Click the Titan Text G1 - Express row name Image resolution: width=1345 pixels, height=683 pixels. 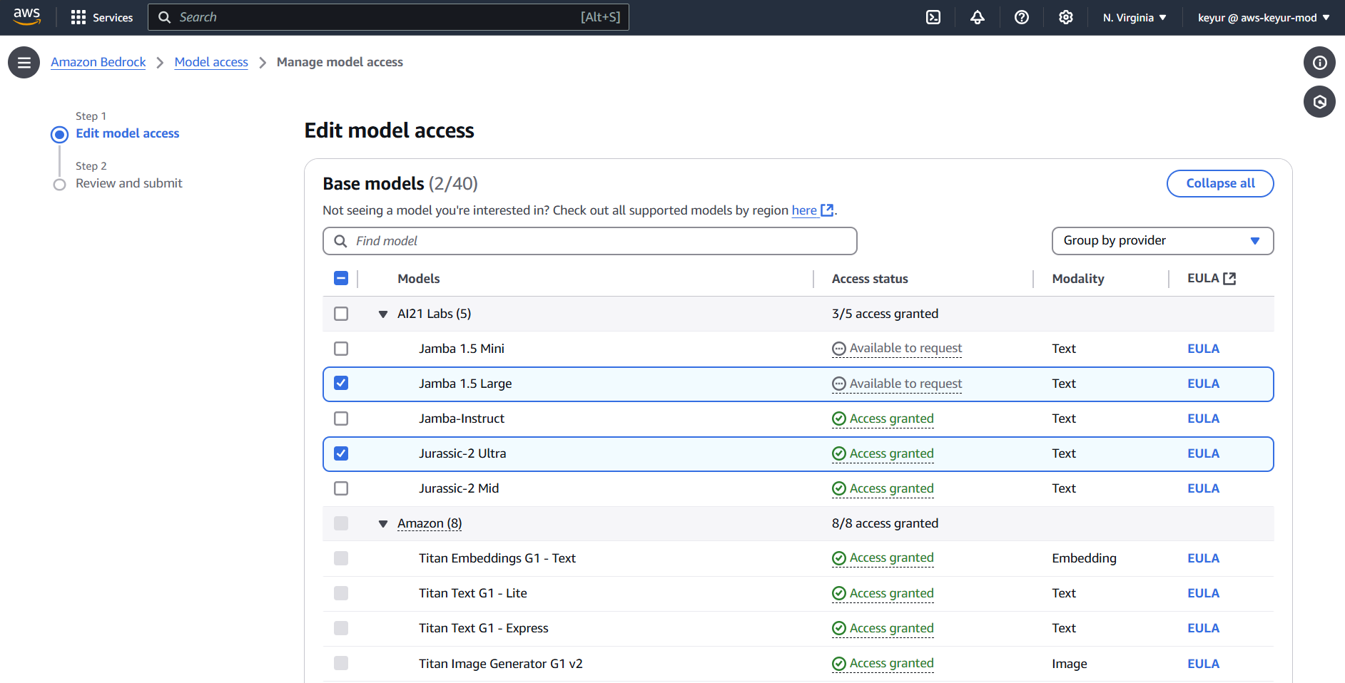[x=484, y=628]
